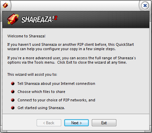Select the Tell Shareaza about your Internet connection text
Viewport: 152px width, 133px height.
pyautogui.click(x=56, y=84)
